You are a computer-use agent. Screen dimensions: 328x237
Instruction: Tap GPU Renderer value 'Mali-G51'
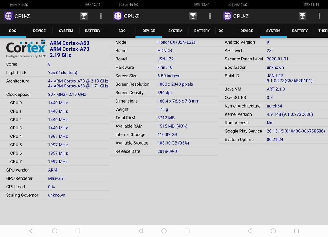pyautogui.click(x=57, y=178)
